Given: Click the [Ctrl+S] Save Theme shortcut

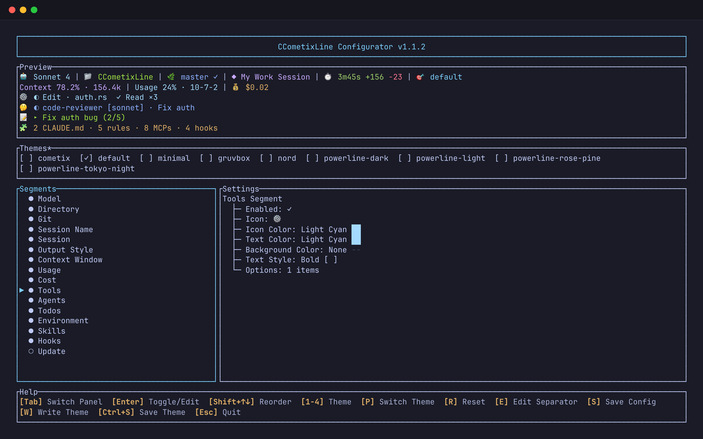Looking at the screenshot, I should [141, 412].
